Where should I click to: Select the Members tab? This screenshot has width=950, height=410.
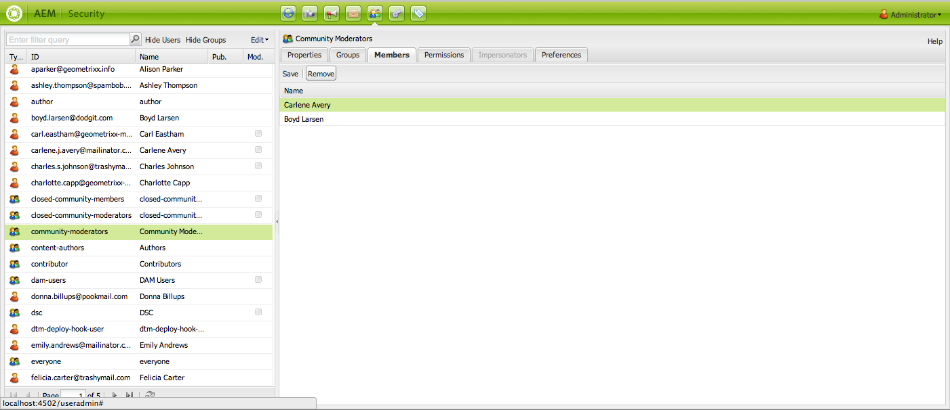[x=392, y=55]
